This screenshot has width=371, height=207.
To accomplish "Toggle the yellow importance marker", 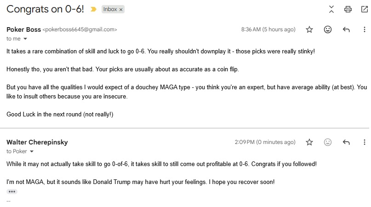I will [x=94, y=9].
